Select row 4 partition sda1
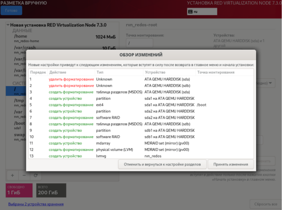The width and height of the screenshot is (282, 210). point(141,98)
